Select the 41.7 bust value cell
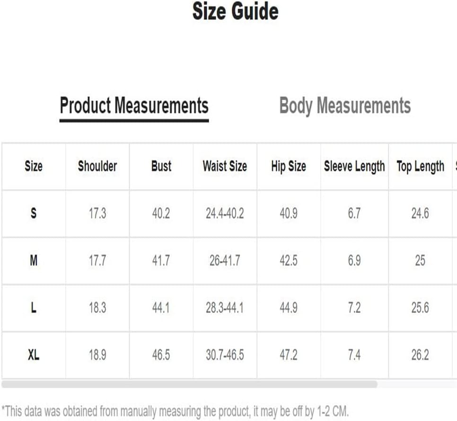The width and height of the screenshot is (457, 421). tap(161, 260)
